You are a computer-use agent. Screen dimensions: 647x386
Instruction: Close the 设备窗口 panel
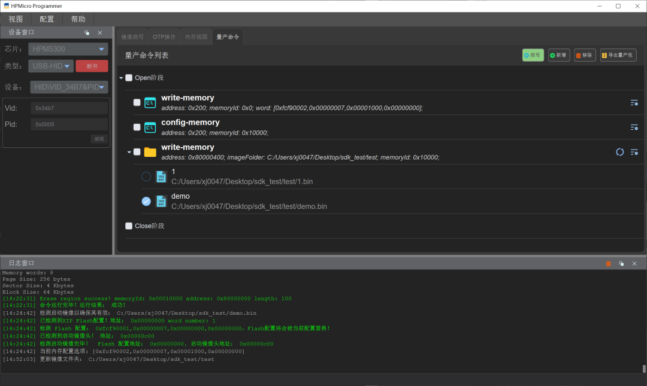point(100,32)
